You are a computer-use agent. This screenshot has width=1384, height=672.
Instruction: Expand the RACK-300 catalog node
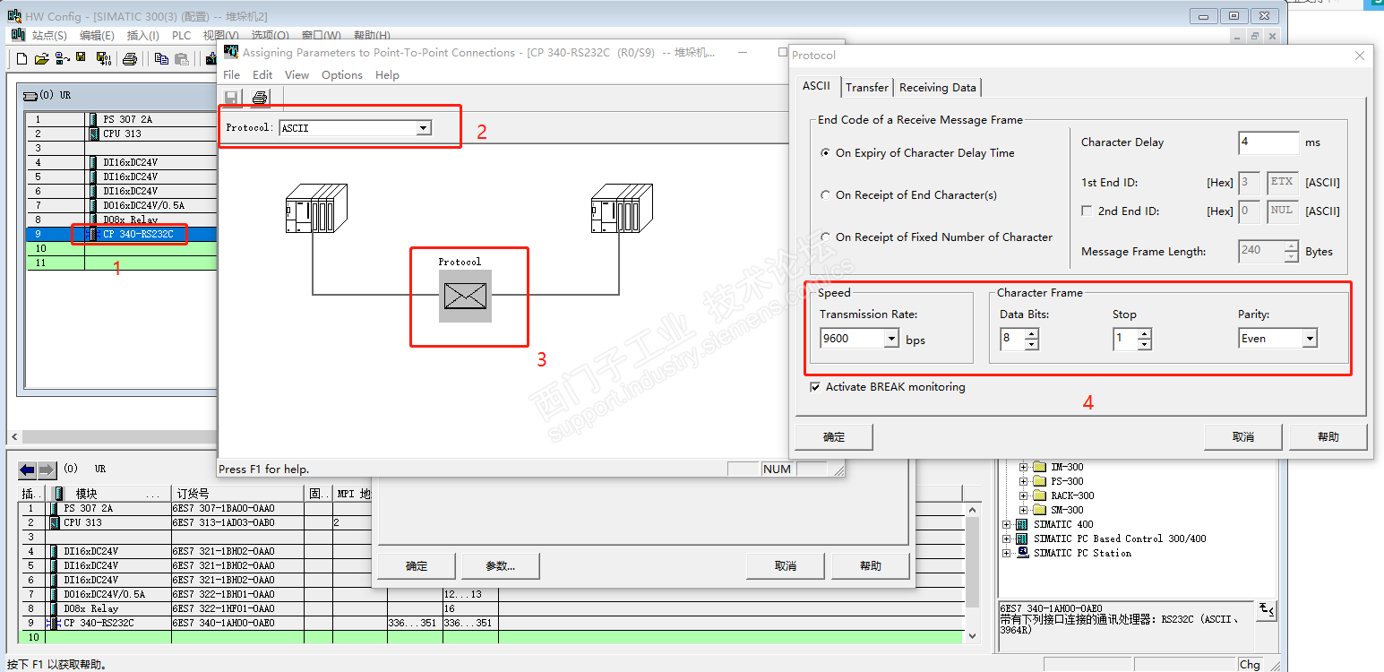coord(1024,495)
